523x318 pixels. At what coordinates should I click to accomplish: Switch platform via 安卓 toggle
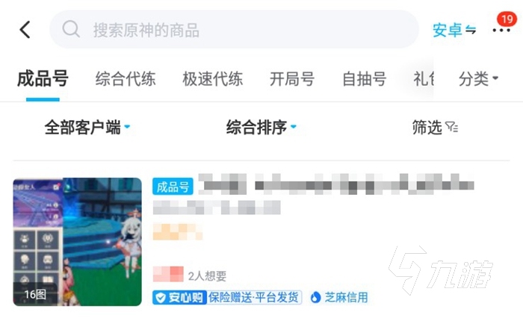click(x=454, y=30)
